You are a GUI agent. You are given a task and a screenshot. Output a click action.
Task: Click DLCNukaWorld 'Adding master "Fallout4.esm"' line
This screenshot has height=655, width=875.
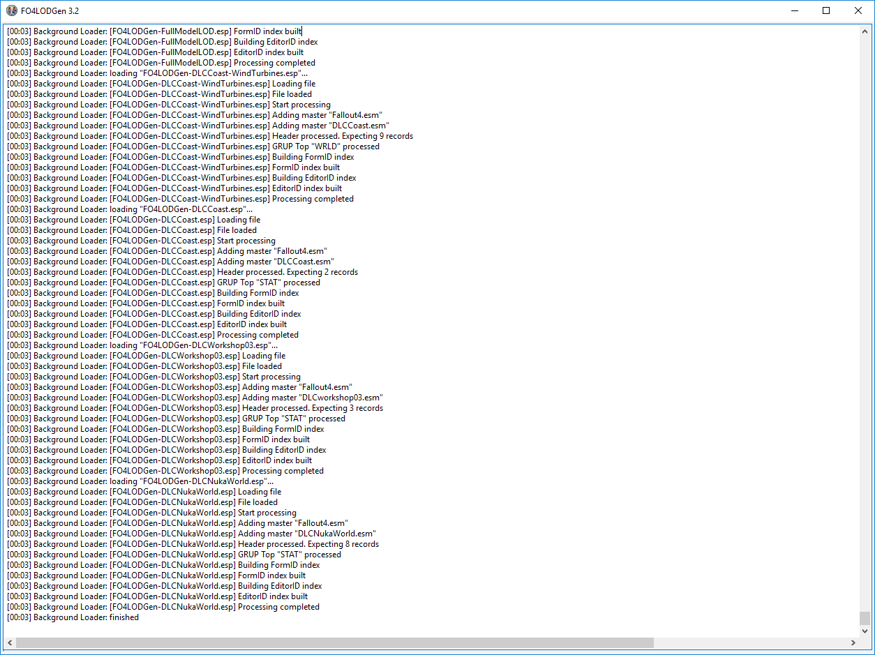(177, 523)
